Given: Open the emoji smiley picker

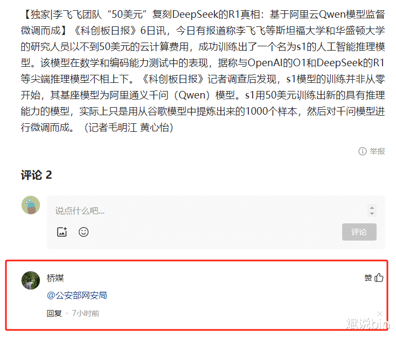Looking at the screenshot, I should 84,232.
